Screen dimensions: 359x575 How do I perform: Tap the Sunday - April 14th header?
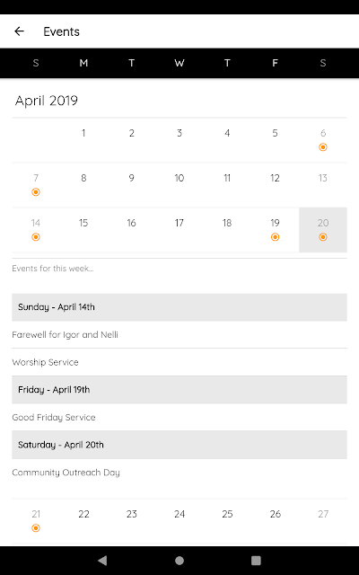(x=179, y=307)
